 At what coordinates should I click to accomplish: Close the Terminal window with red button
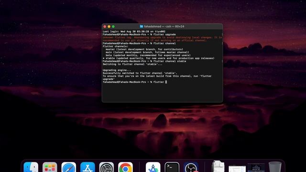click(105, 27)
